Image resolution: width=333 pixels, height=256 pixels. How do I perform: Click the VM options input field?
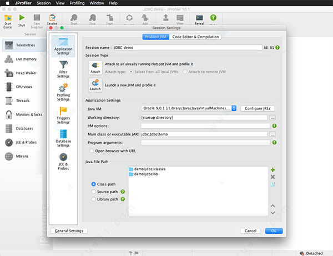tap(205, 126)
